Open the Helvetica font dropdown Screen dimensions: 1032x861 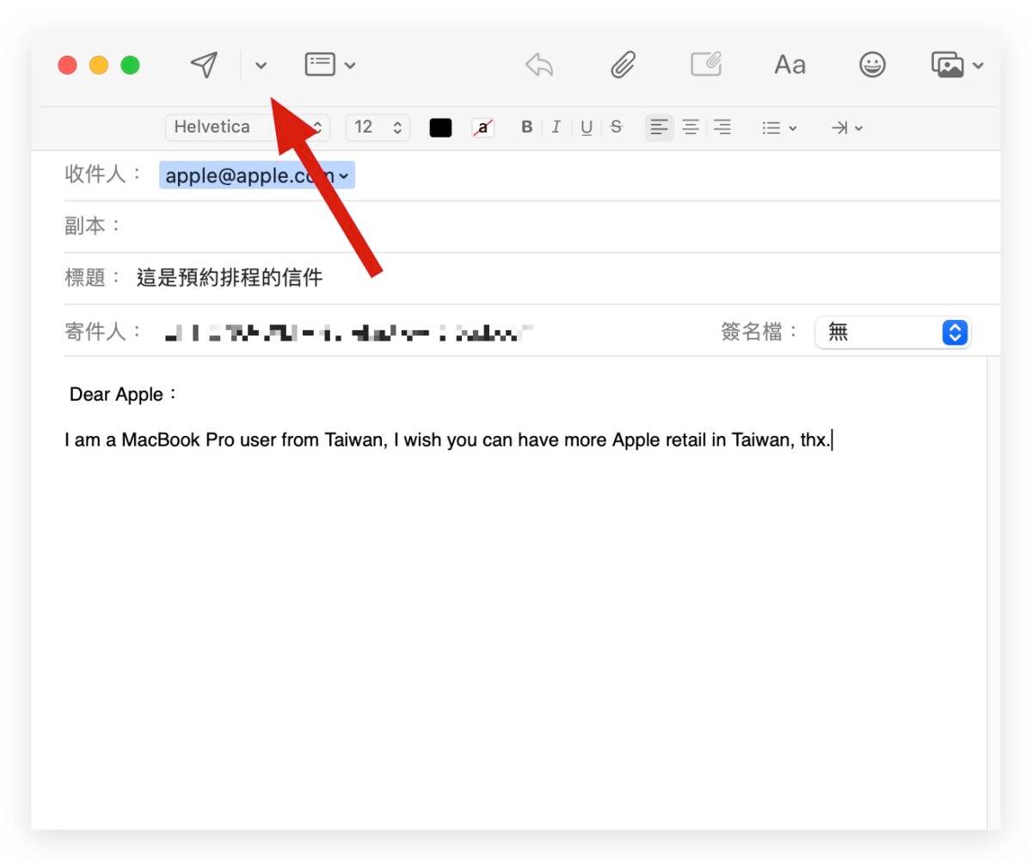click(247, 127)
